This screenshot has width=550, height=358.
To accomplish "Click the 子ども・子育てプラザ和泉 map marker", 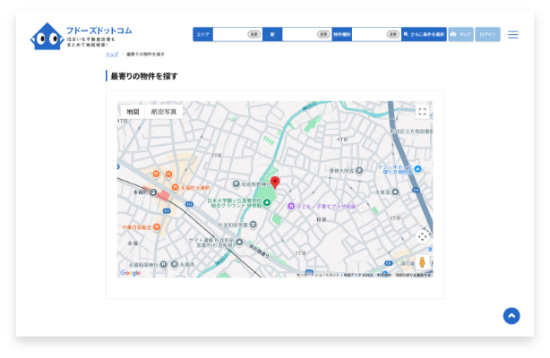I will tap(291, 206).
